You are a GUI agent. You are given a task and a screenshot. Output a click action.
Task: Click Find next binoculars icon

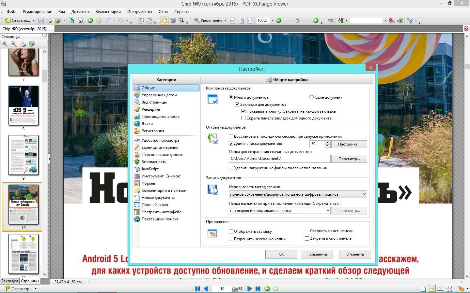tap(400, 21)
